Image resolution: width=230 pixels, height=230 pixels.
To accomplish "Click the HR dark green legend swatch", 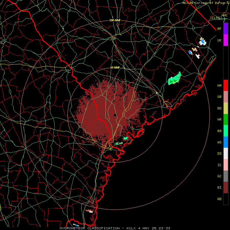I will point(226,120).
